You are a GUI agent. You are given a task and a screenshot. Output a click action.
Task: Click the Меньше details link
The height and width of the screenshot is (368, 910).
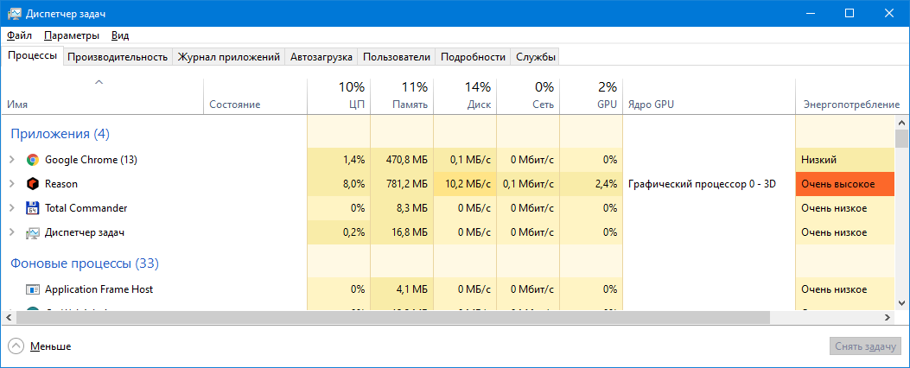[50, 346]
